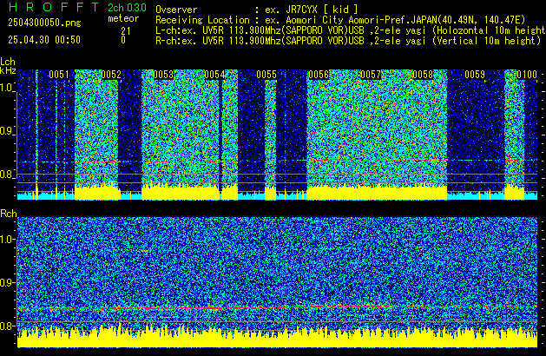This screenshot has width=546, height=356.
Task: Click time marker 0100
Action: 527,75
